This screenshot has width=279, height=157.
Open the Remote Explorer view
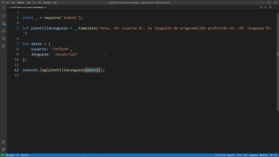[3, 38]
